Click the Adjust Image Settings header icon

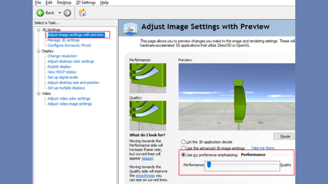[130, 28]
